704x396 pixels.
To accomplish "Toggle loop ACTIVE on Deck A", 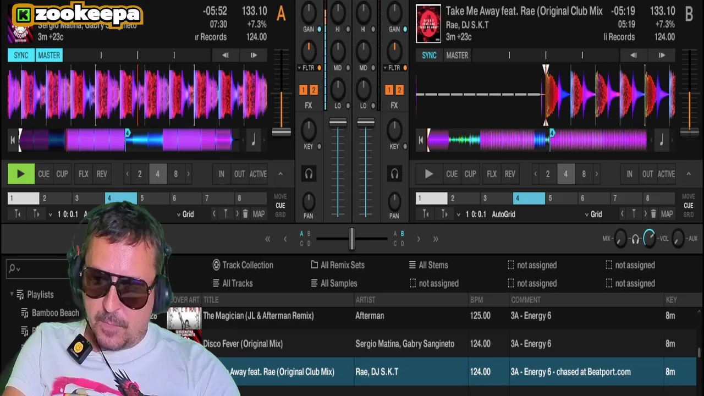I will point(258,174).
